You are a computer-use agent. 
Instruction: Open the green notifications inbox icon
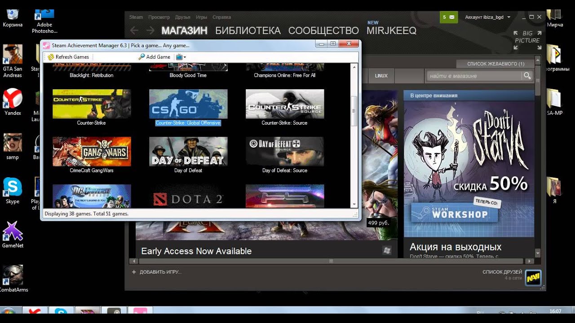pyautogui.click(x=448, y=17)
